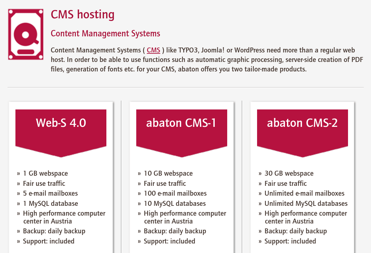The height and width of the screenshot is (253, 371).
Task: Click 'Unlimited e-mail mailboxes' feature line
Action: tap(304, 193)
